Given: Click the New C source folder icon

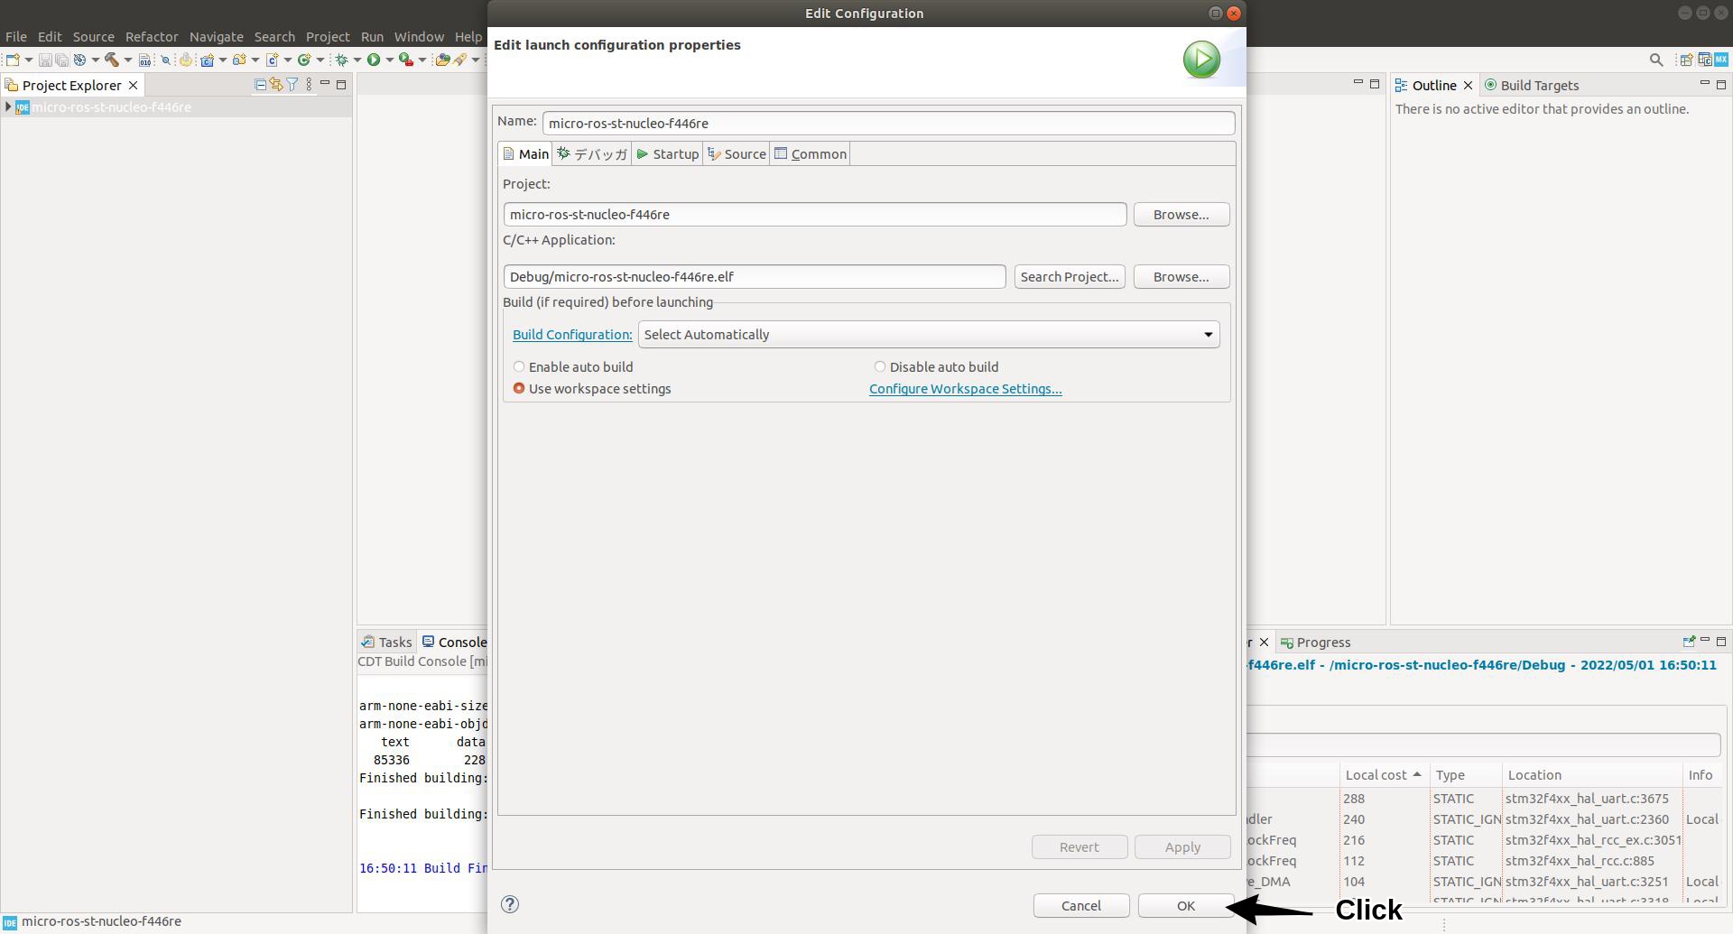Looking at the screenshot, I should [x=238, y=60].
